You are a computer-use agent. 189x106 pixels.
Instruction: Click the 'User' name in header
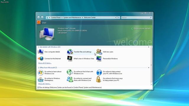[44, 23]
